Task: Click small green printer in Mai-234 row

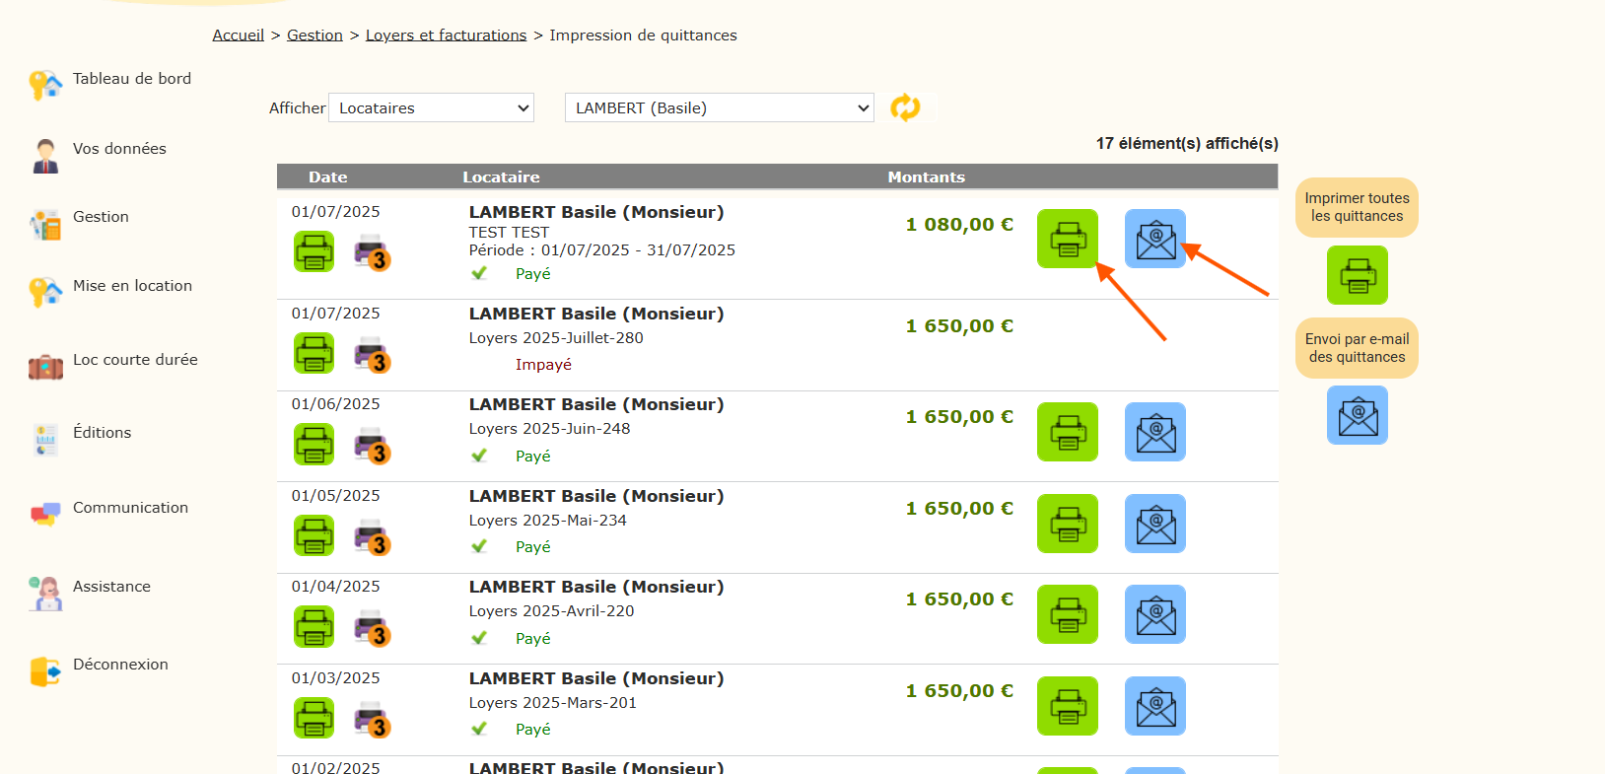Action: pyautogui.click(x=314, y=535)
